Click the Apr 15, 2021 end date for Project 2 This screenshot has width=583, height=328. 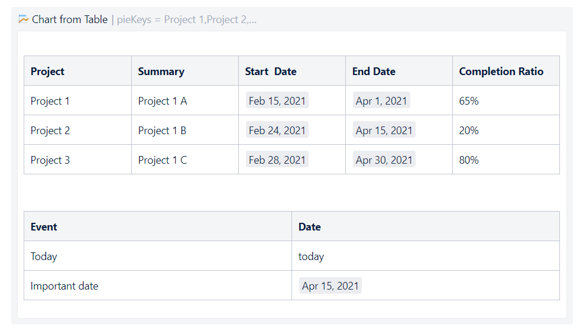pyautogui.click(x=384, y=131)
